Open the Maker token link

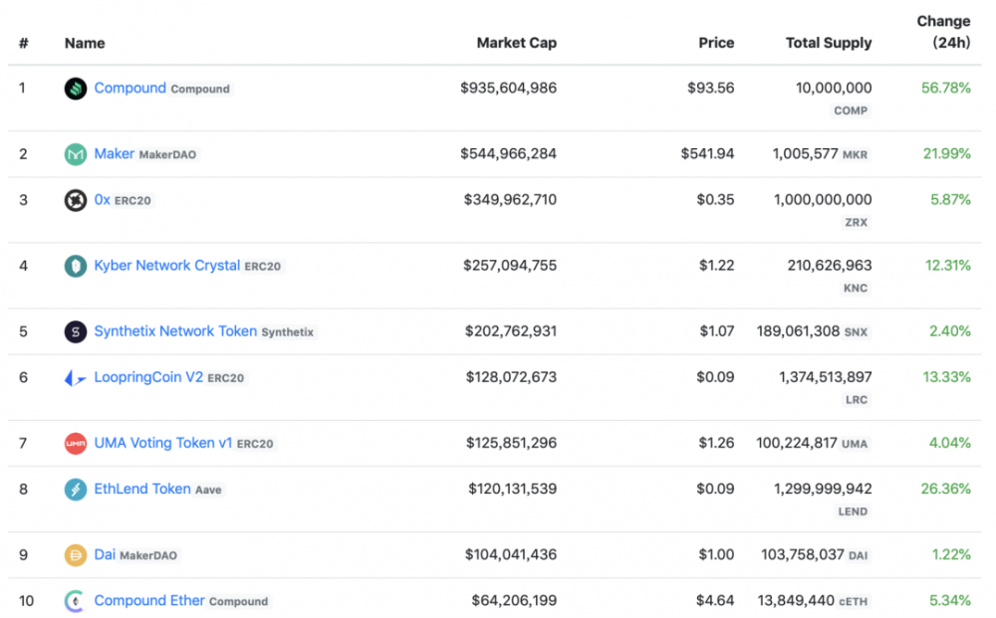tap(114, 154)
